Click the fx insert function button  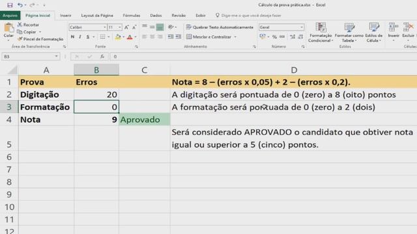(102, 57)
